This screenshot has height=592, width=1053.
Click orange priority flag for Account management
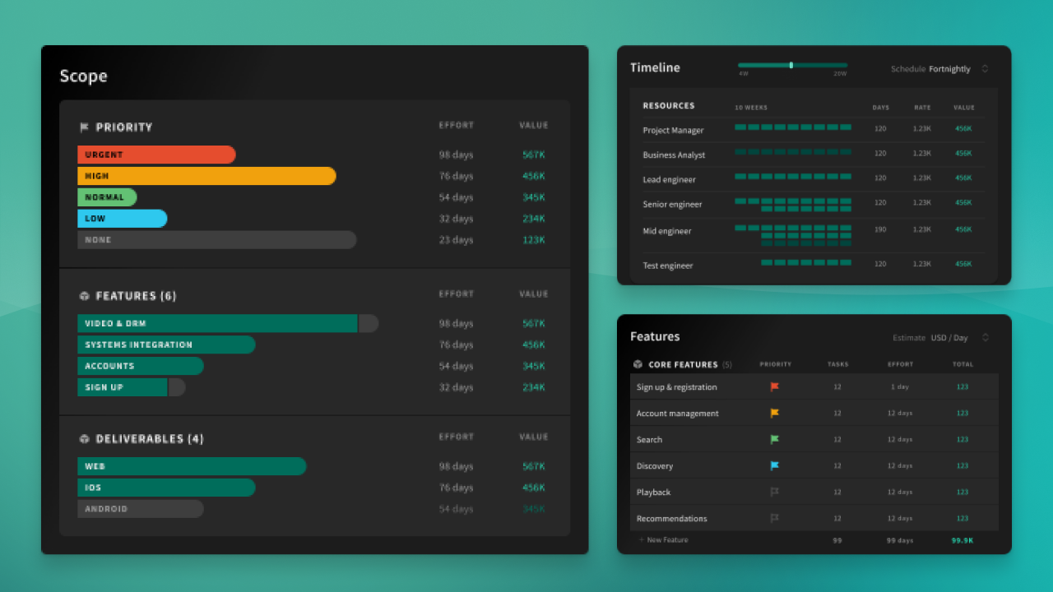(774, 413)
